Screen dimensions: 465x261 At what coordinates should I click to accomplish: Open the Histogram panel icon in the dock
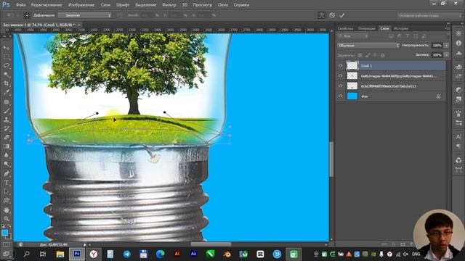click(458, 53)
